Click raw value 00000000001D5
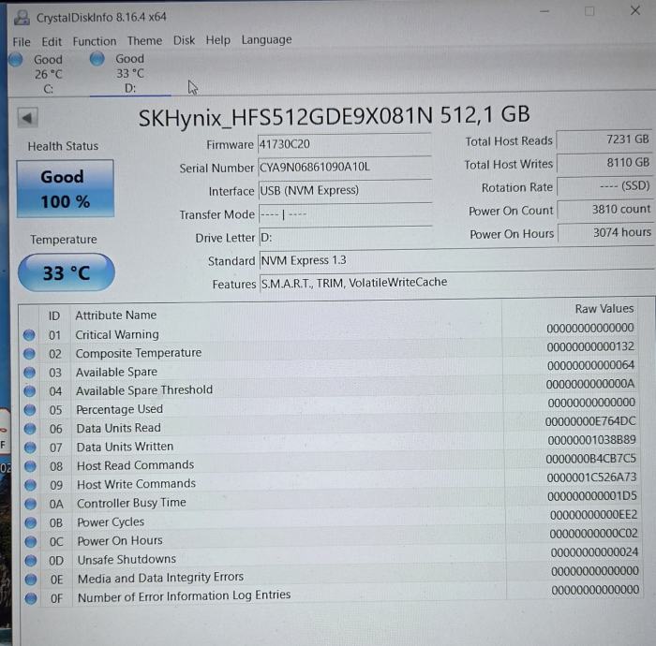 pyautogui.click(x=592, y=496)
